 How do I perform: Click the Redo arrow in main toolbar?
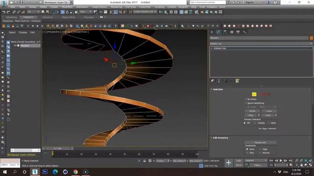coord(8,12)
